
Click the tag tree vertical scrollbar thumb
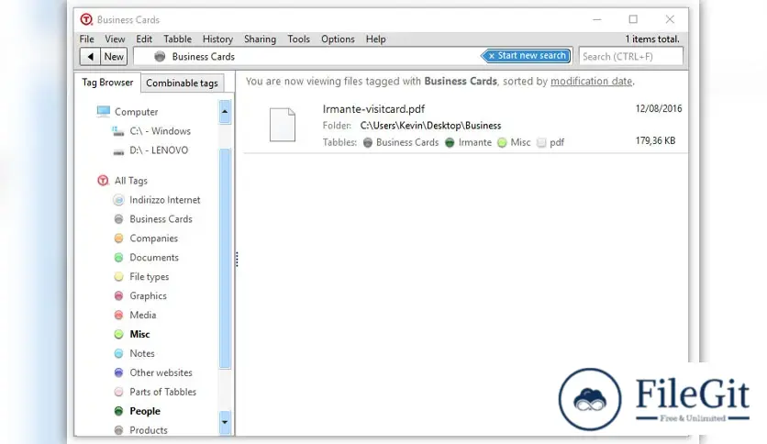pos(225,258)
